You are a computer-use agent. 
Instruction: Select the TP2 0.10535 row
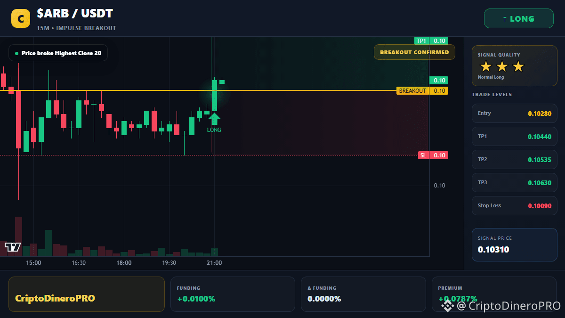point(514,159)
